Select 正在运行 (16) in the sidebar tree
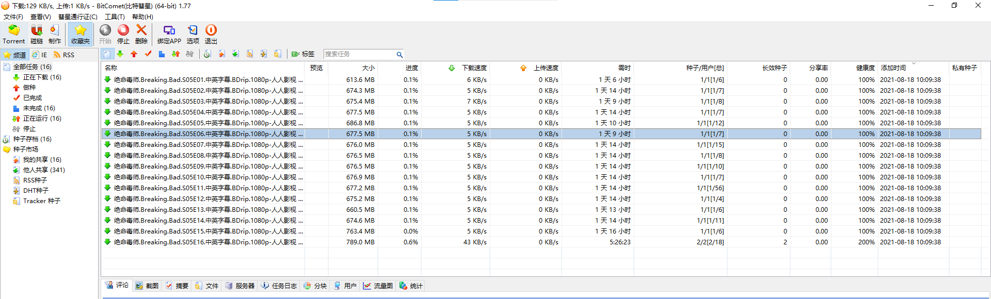The width and height of the screenshot is (991, 299). [x=42, y=119]
